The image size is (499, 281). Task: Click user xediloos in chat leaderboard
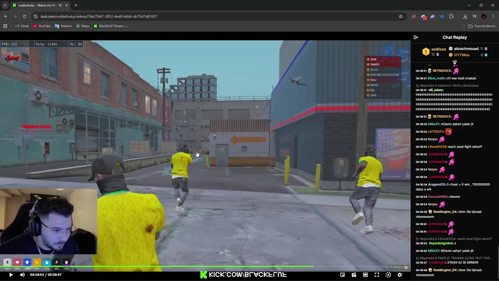tap(438, 49)
